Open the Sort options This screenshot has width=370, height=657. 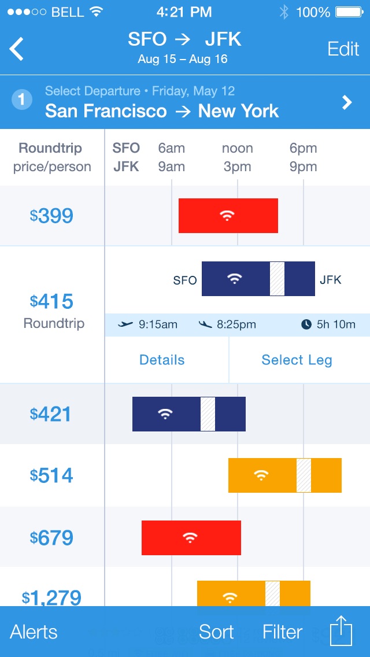click(x=216, y=632)
